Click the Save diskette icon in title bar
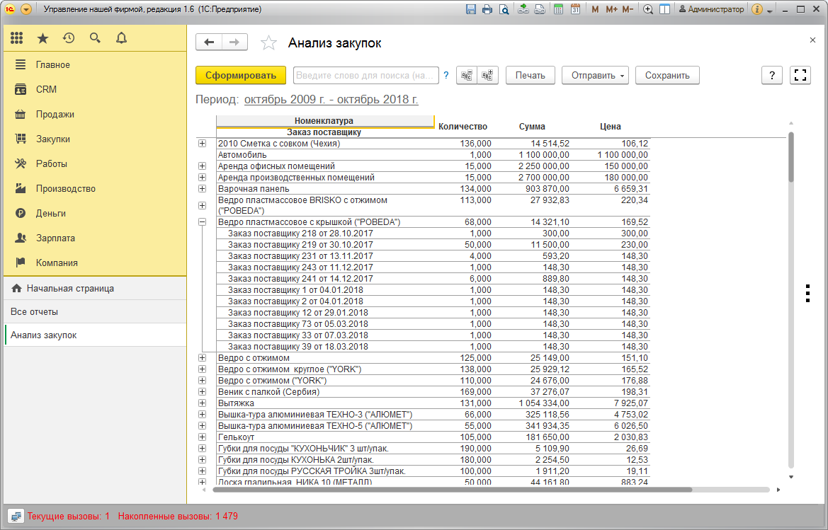The image size is (828, 530). coord(471,9)
